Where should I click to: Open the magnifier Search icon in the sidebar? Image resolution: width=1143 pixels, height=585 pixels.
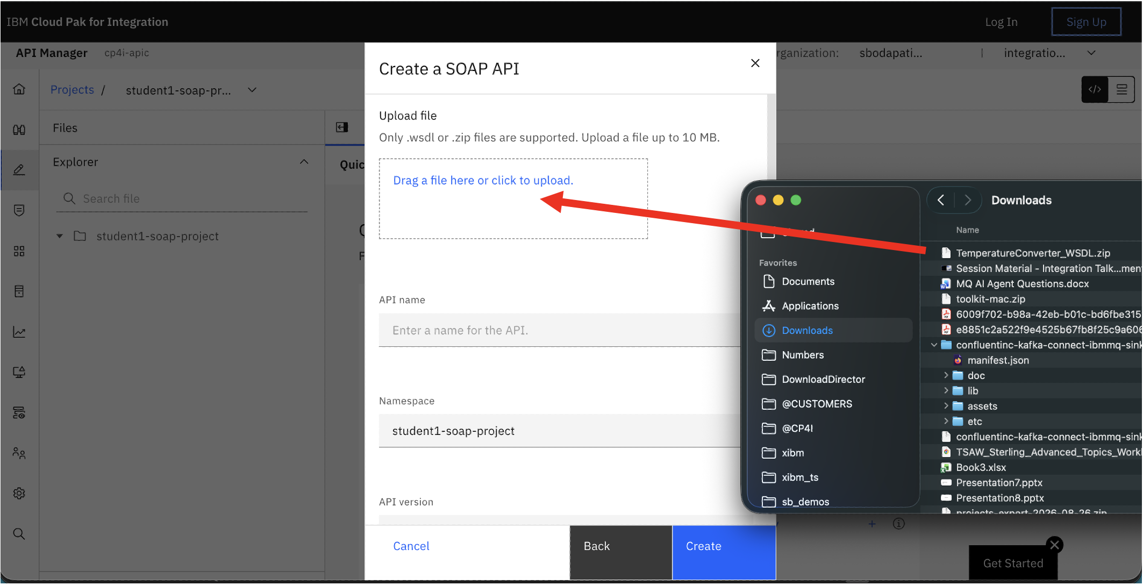[19, 534]
